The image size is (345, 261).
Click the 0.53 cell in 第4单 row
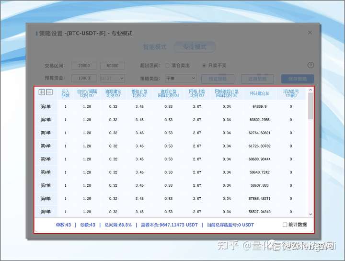click(168, 146)
